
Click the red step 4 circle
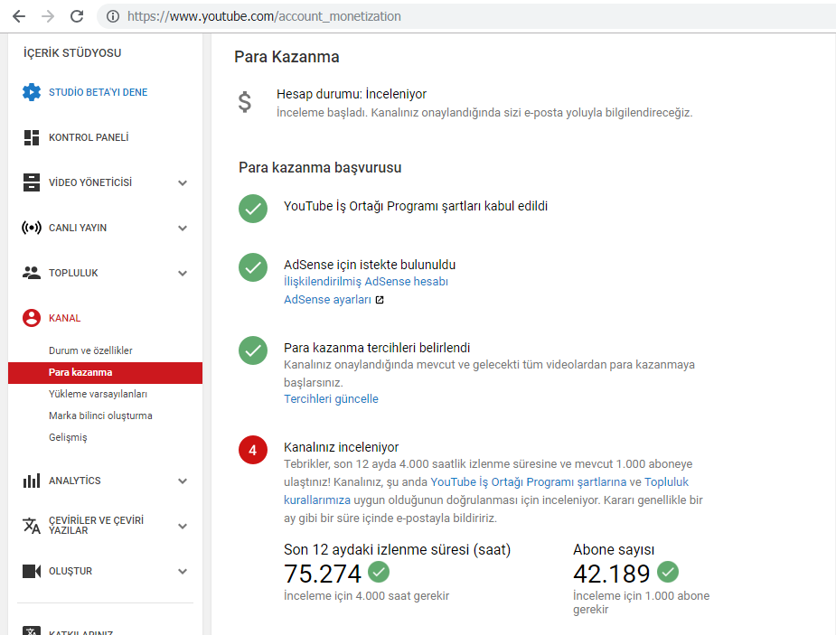click(x=253, y=450)
